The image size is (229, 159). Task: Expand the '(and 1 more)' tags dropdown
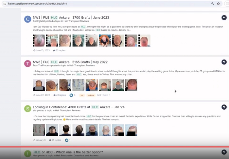click(103, 95)
